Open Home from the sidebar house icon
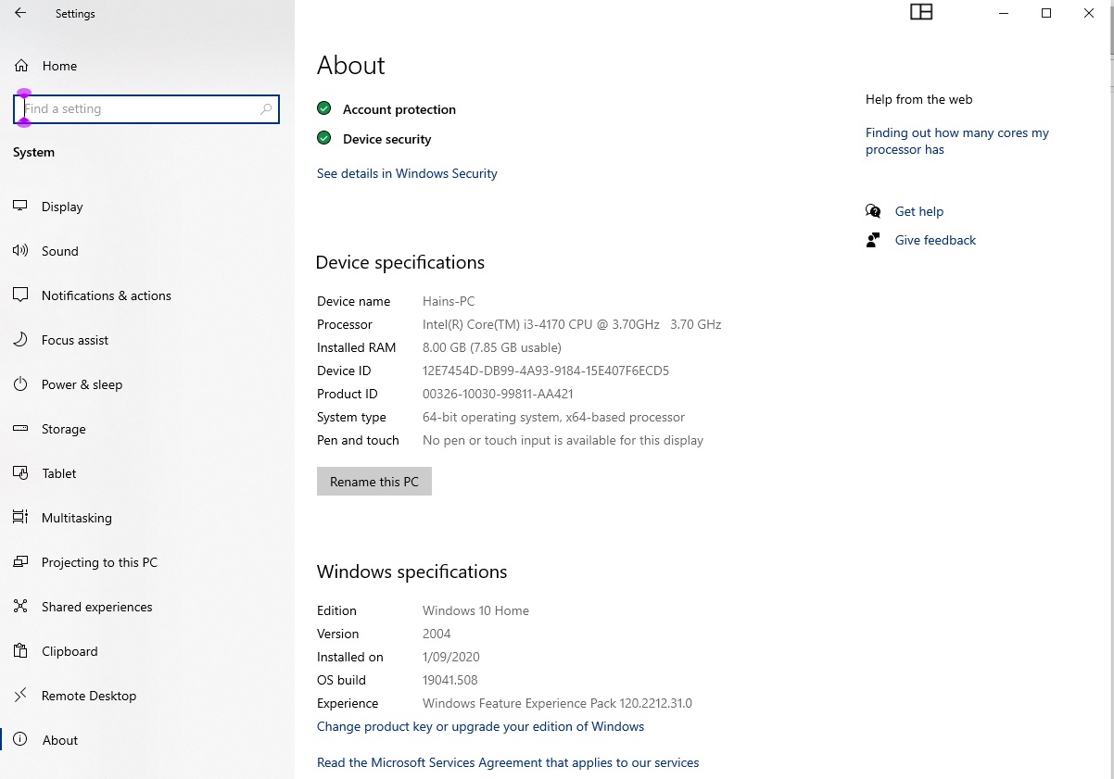 (21, 66)
